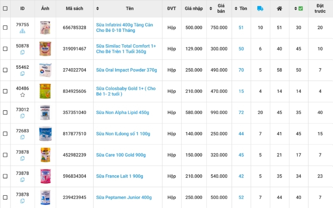Click the Mã sách column header

74,8
